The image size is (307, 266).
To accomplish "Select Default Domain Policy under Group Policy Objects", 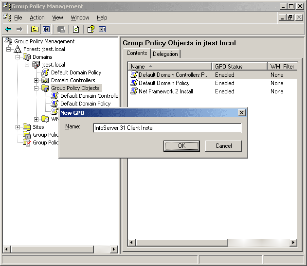I will click(85, 104).
